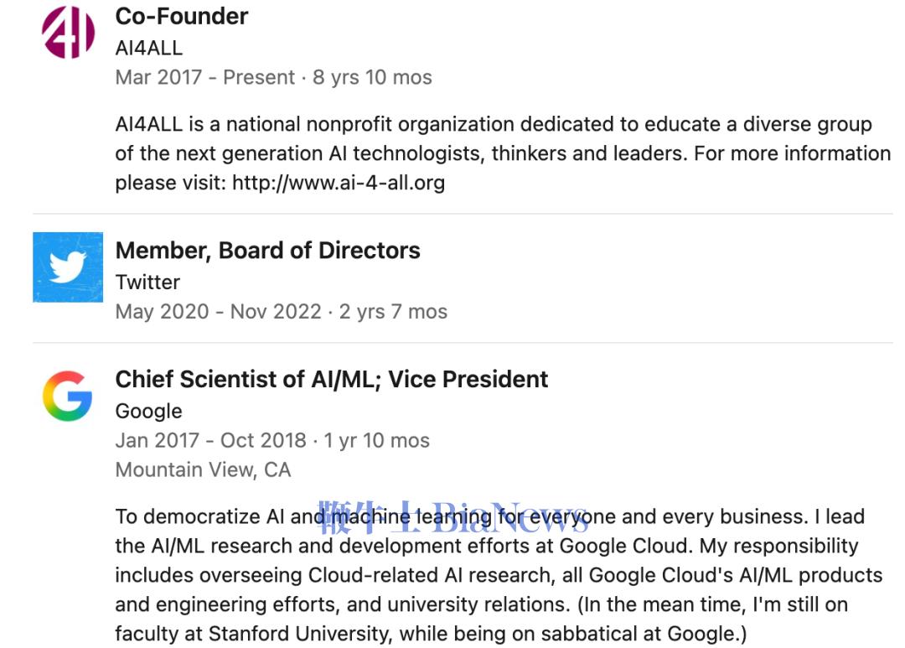Click the Jan 2017 - Oct 2018 date range
This screenshot has height=648, width=905.
[210, 441]
